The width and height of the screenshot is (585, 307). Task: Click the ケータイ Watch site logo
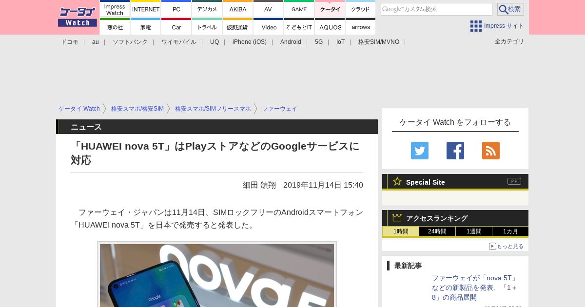click(78, 17)
